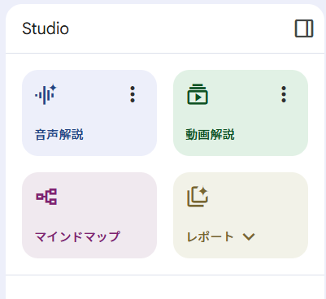
Task: Click the purple mind map node icon
Action: (x=46, y=197)
